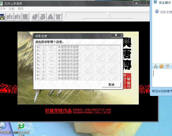This screenshot has width=172, height=136.
Task: Click the first empty status box in toolbar
Action: click(86, 15)
